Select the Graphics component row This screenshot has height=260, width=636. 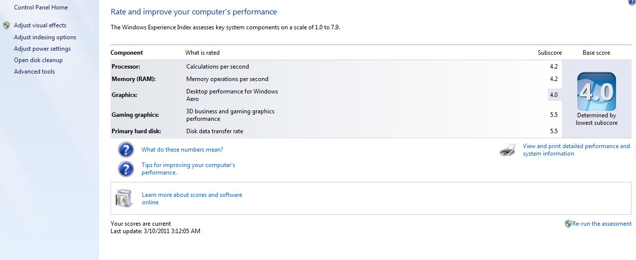pos(336,95)
